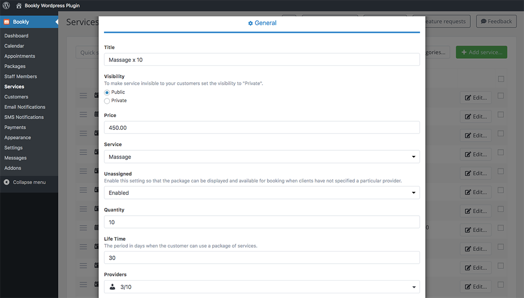The image size is (524, 298).
Task: Click Edit on the last service row
Action: click(x=475, y=287)
